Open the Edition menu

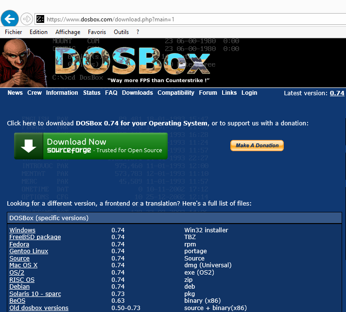coord(38,32)
